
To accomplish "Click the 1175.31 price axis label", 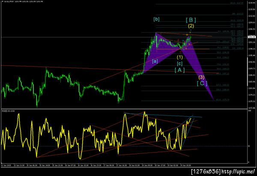I will click(x=252, y=101).
